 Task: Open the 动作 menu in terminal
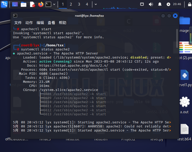tap(29, 23)
